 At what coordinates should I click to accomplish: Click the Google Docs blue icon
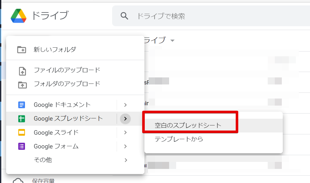tap(21, 105)
